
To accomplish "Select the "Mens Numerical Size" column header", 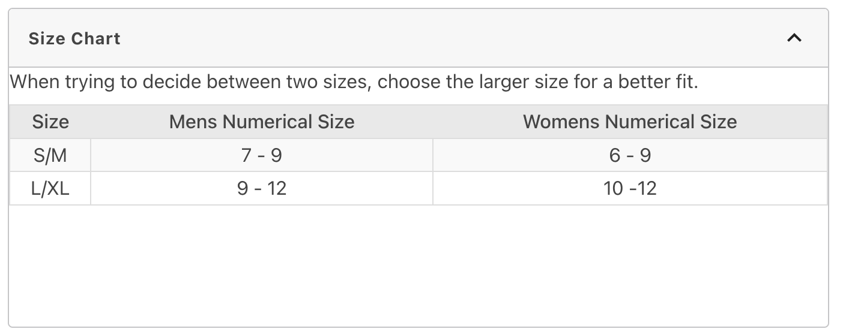I will click(x=262, y=122).
